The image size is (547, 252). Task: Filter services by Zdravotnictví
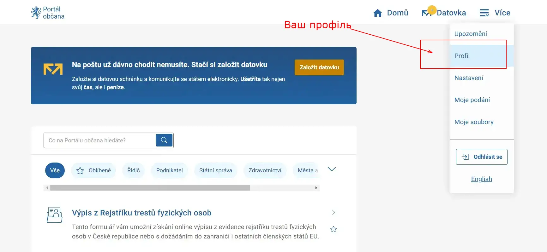coord(265,170)
